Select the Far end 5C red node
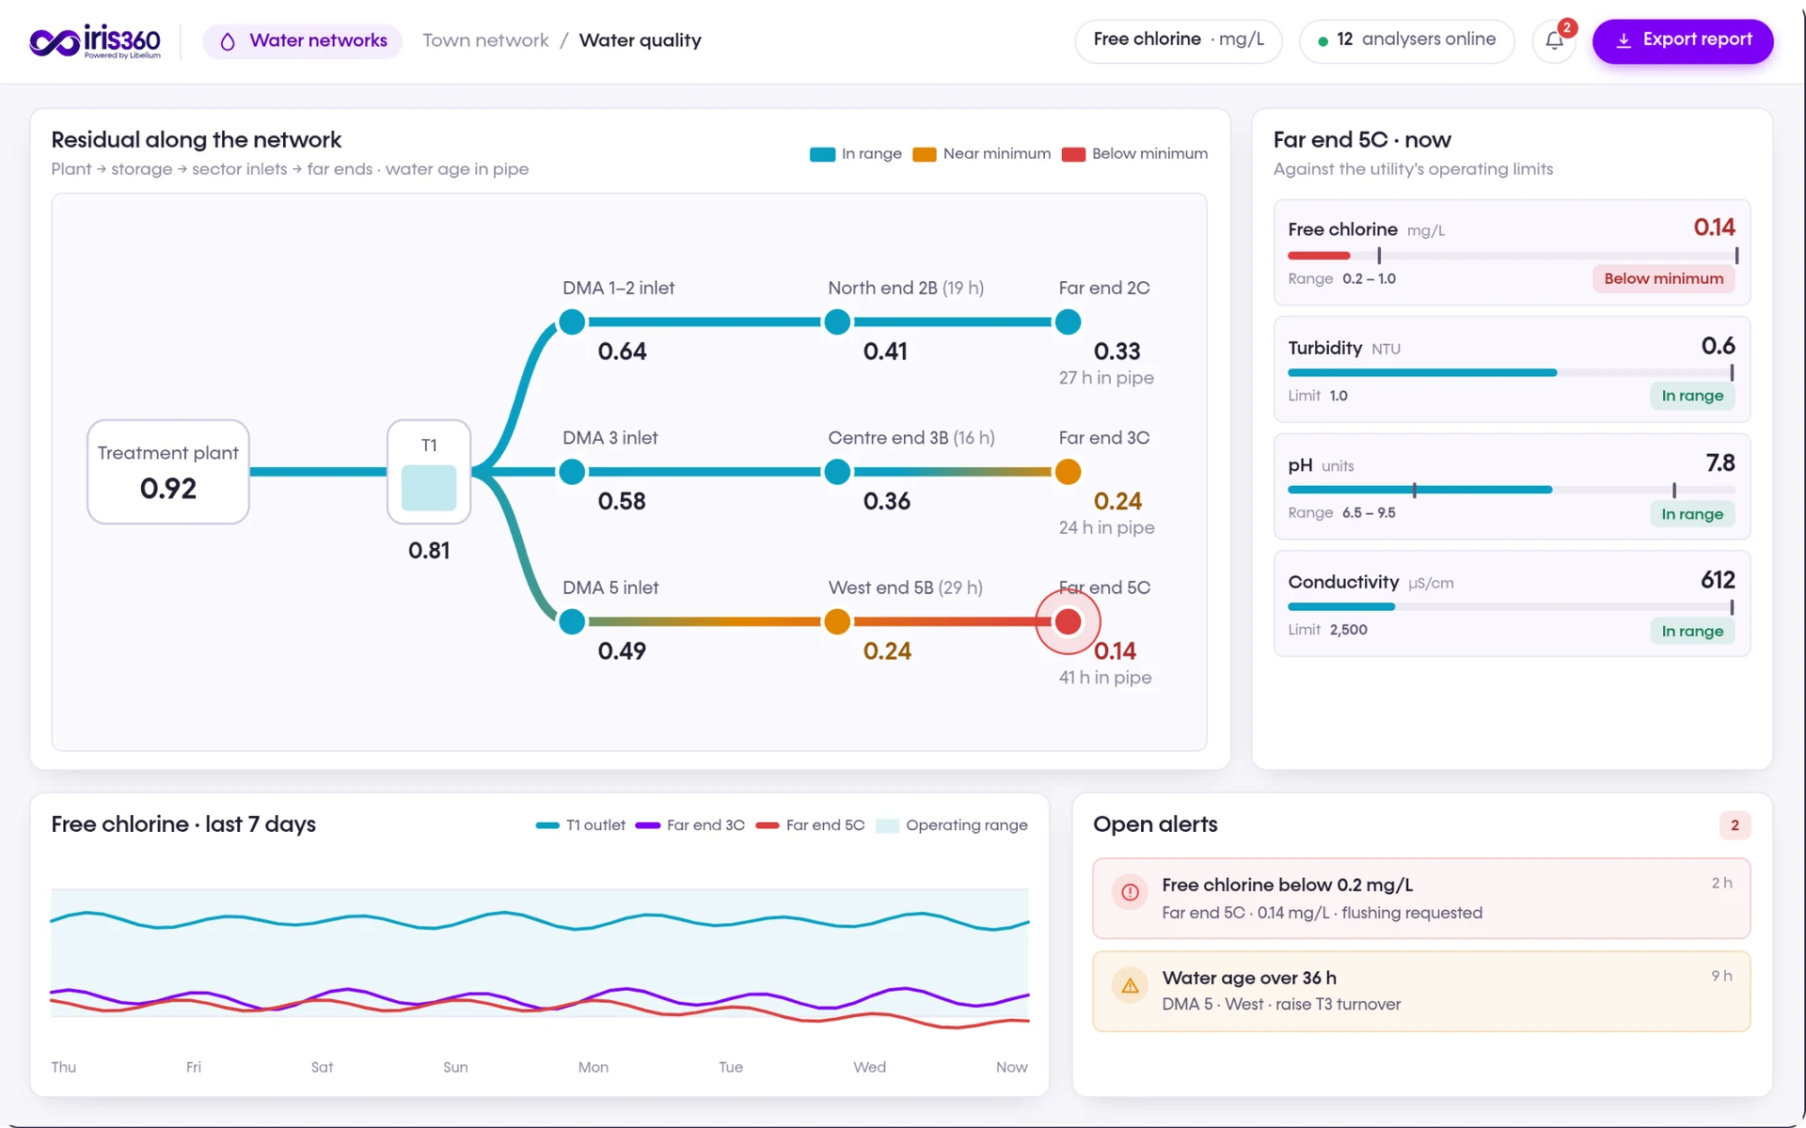 coord(1068,621)
